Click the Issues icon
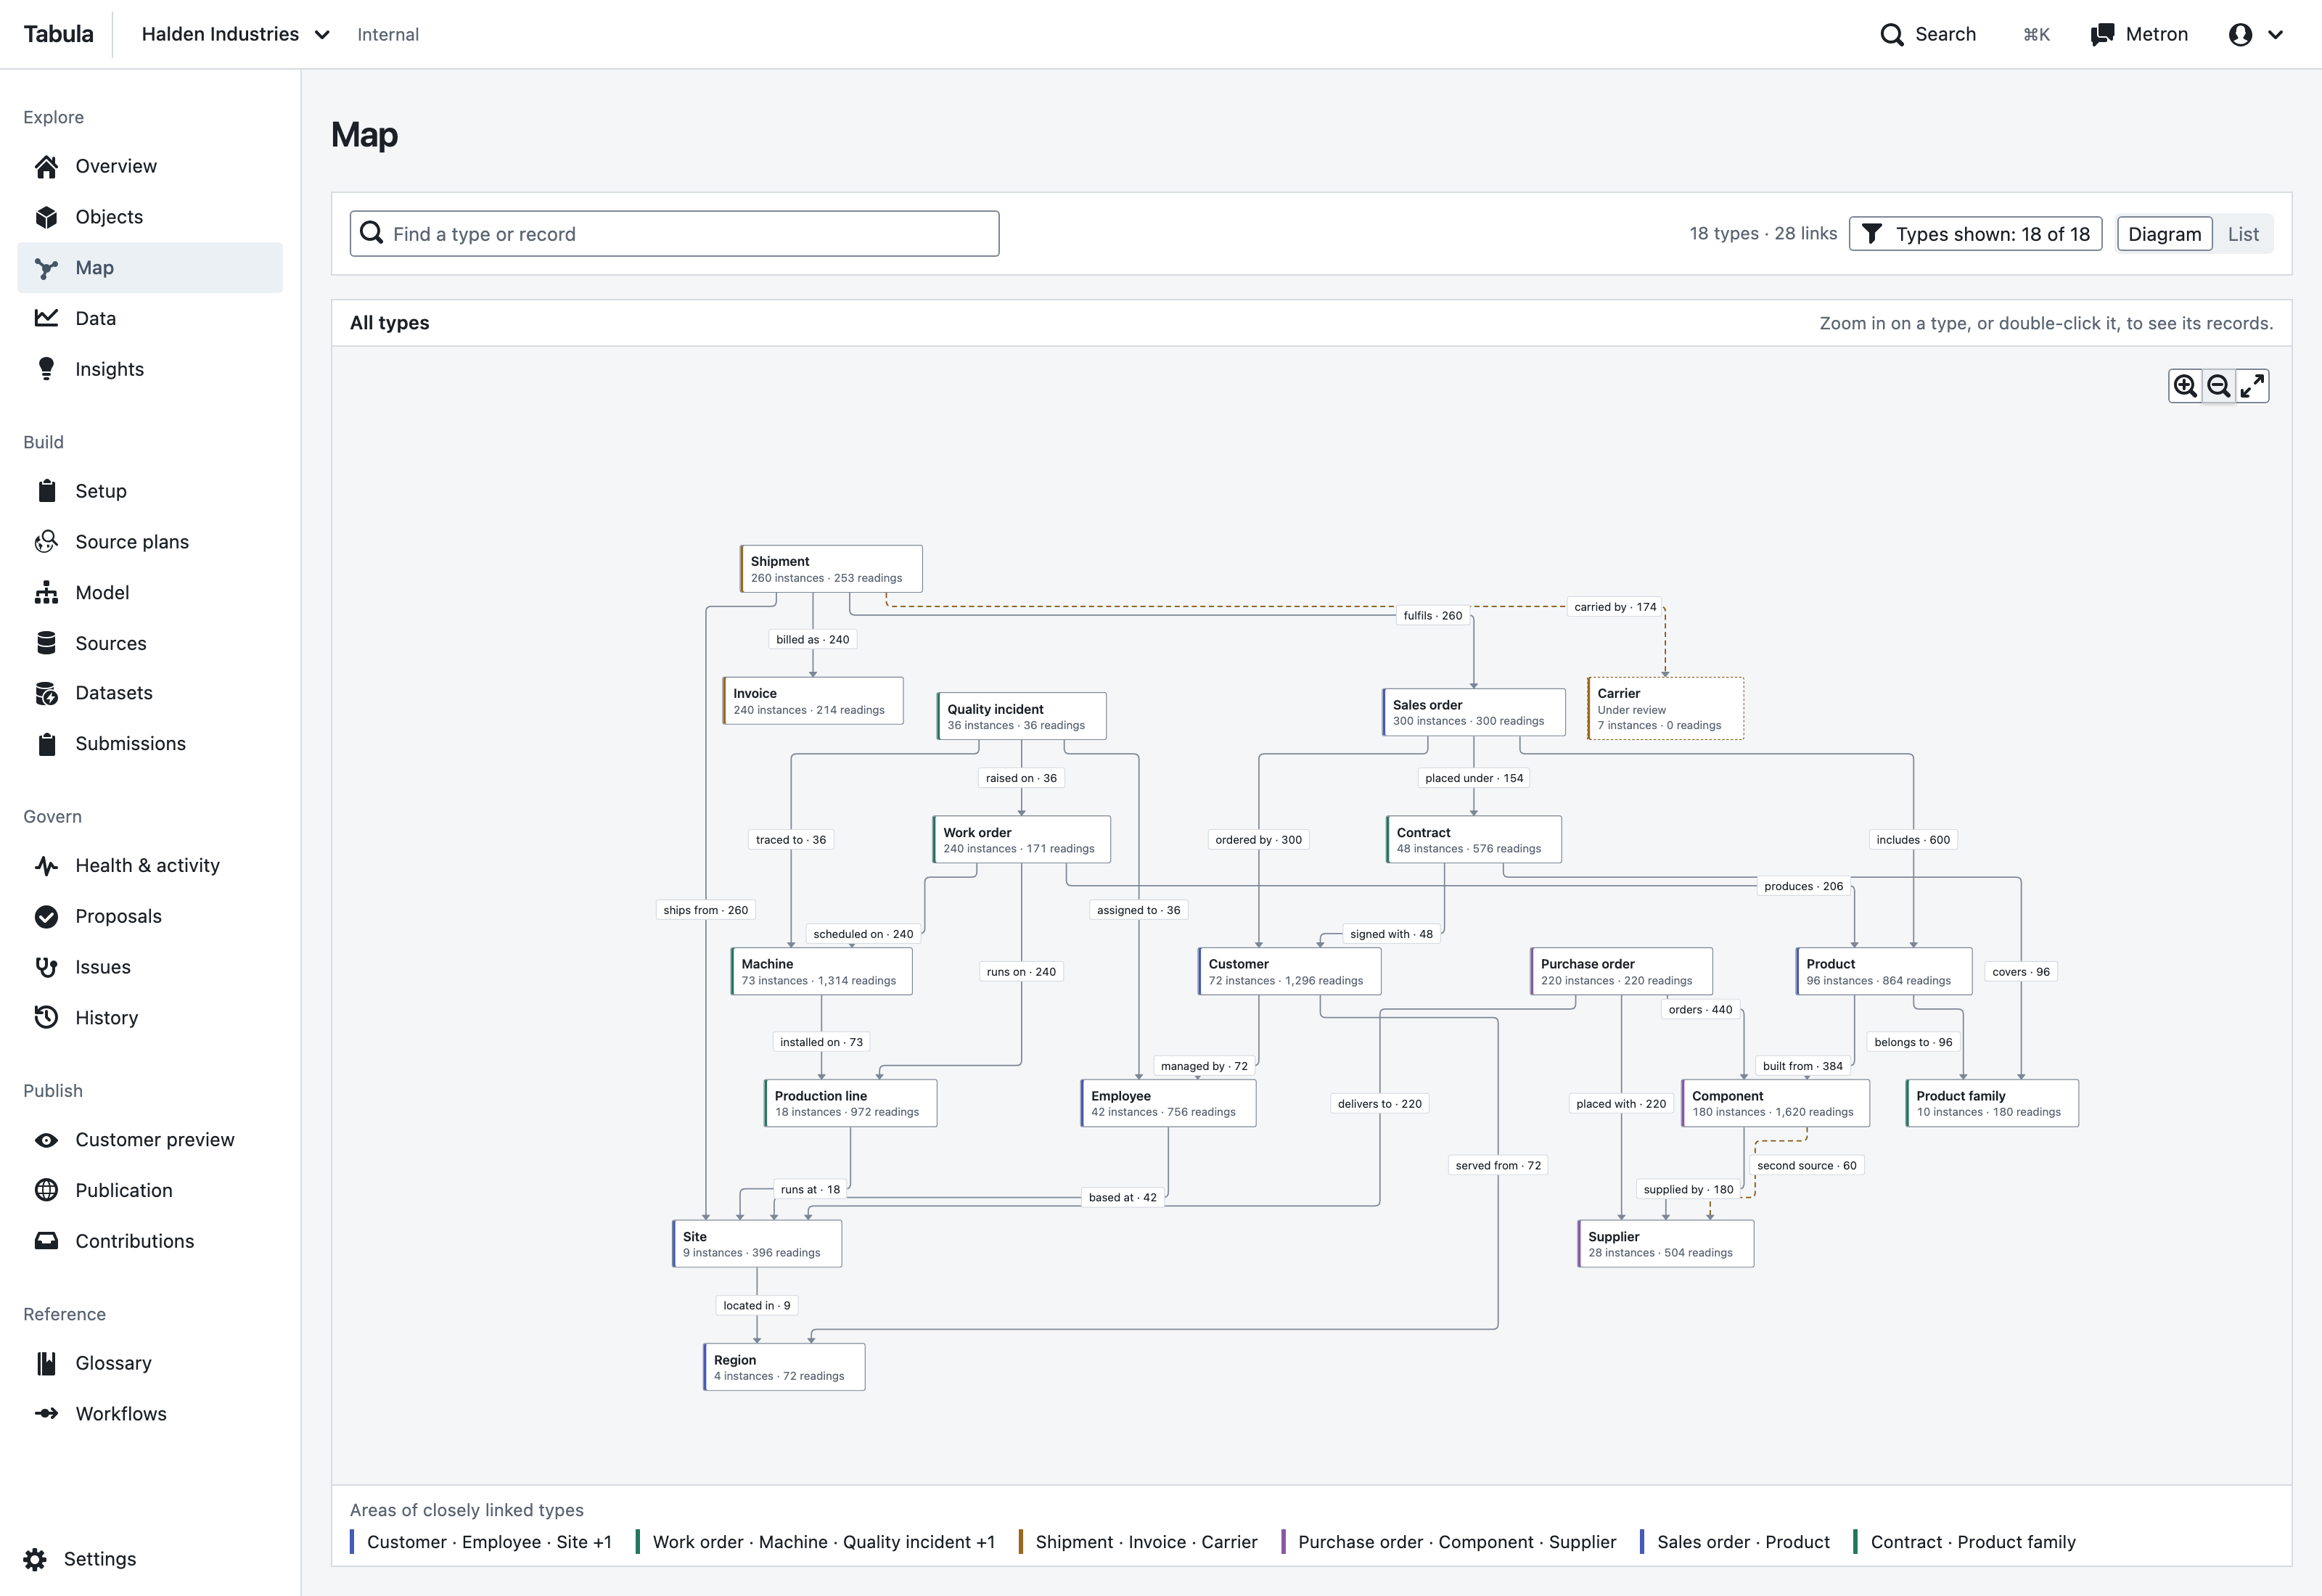Image resolution: width=2322 pixels, height=1596 pixels. pos(46,967)
